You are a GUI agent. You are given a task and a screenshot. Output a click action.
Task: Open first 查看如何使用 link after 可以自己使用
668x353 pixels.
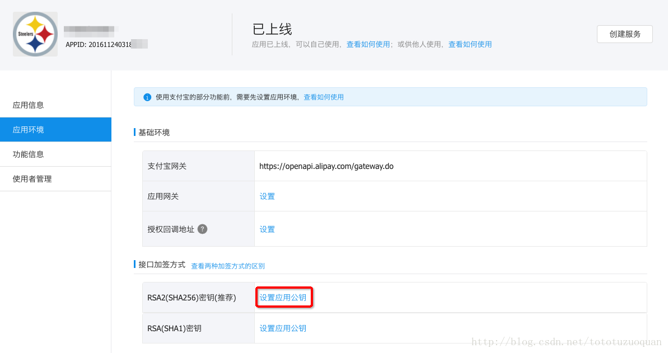[x=368, y=44]
